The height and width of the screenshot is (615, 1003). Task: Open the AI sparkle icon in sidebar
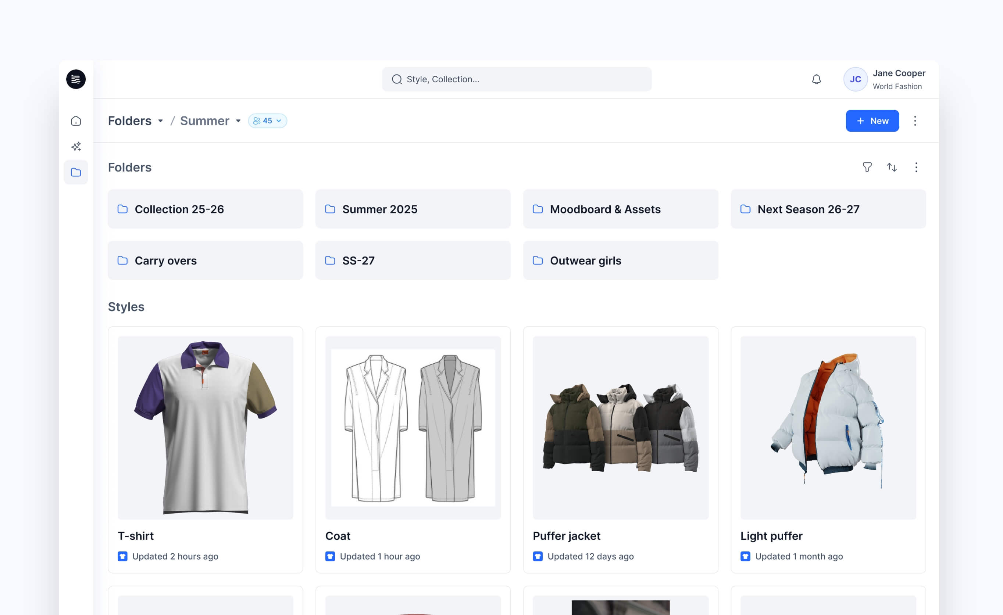tap(76, 147)
